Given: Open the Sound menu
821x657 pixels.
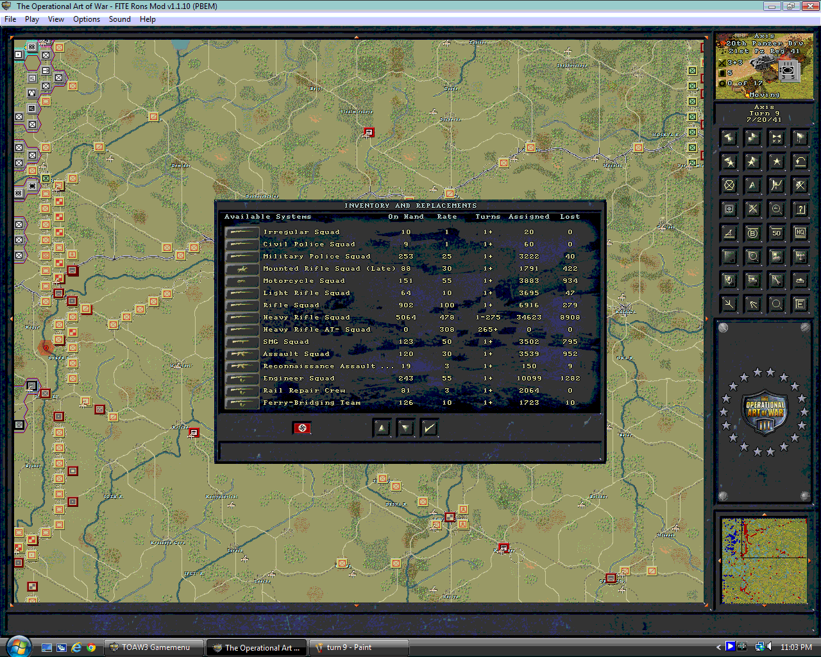Looking at the screenshot, I should 120,19.
